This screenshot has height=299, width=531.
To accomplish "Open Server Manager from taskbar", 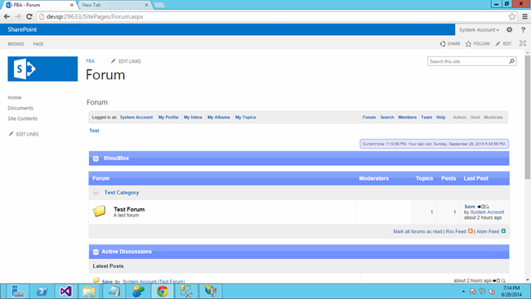I will click(x=17, y=291).
